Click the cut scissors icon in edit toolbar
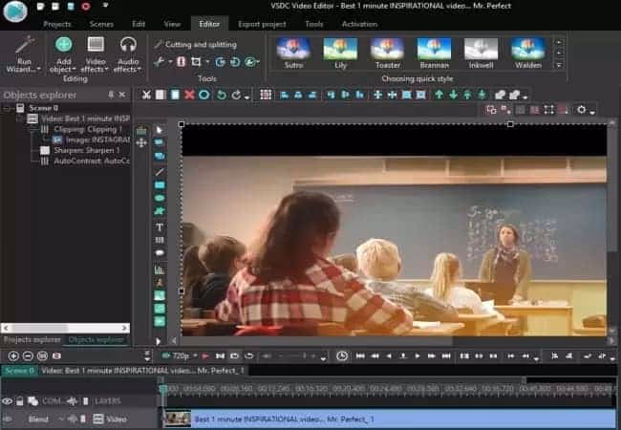621x430 pixels. pyautogui.click(x=146, y=95)
